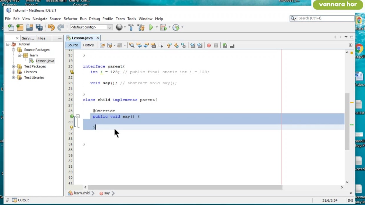
Task: Open document list dropdown arrow near editor tabs
Action: (346, 37)
